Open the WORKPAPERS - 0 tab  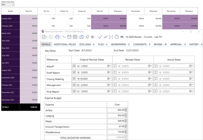pos(120,44)
